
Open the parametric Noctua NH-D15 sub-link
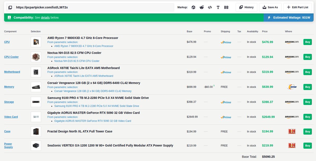[76, 61]
